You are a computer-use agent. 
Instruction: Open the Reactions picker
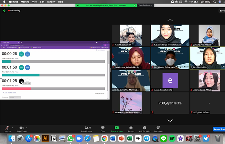coord(158,128)
